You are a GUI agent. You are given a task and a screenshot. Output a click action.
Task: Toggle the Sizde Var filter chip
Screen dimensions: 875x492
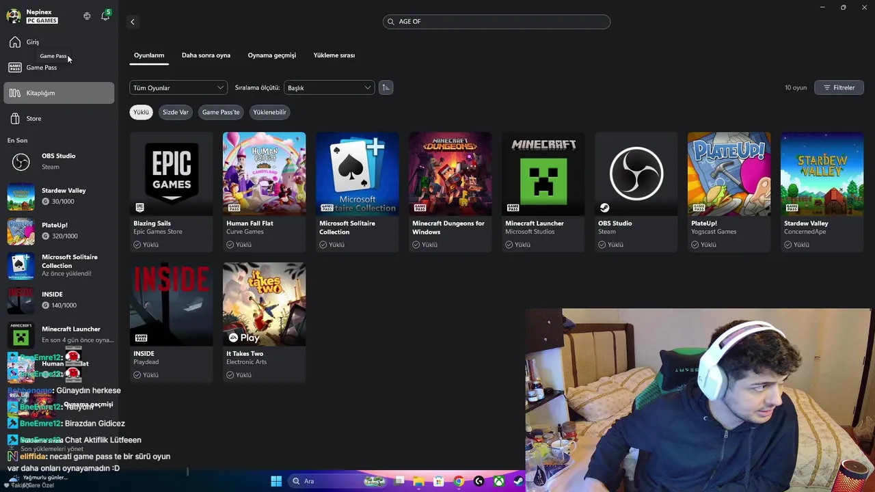[x=175, y=112]
